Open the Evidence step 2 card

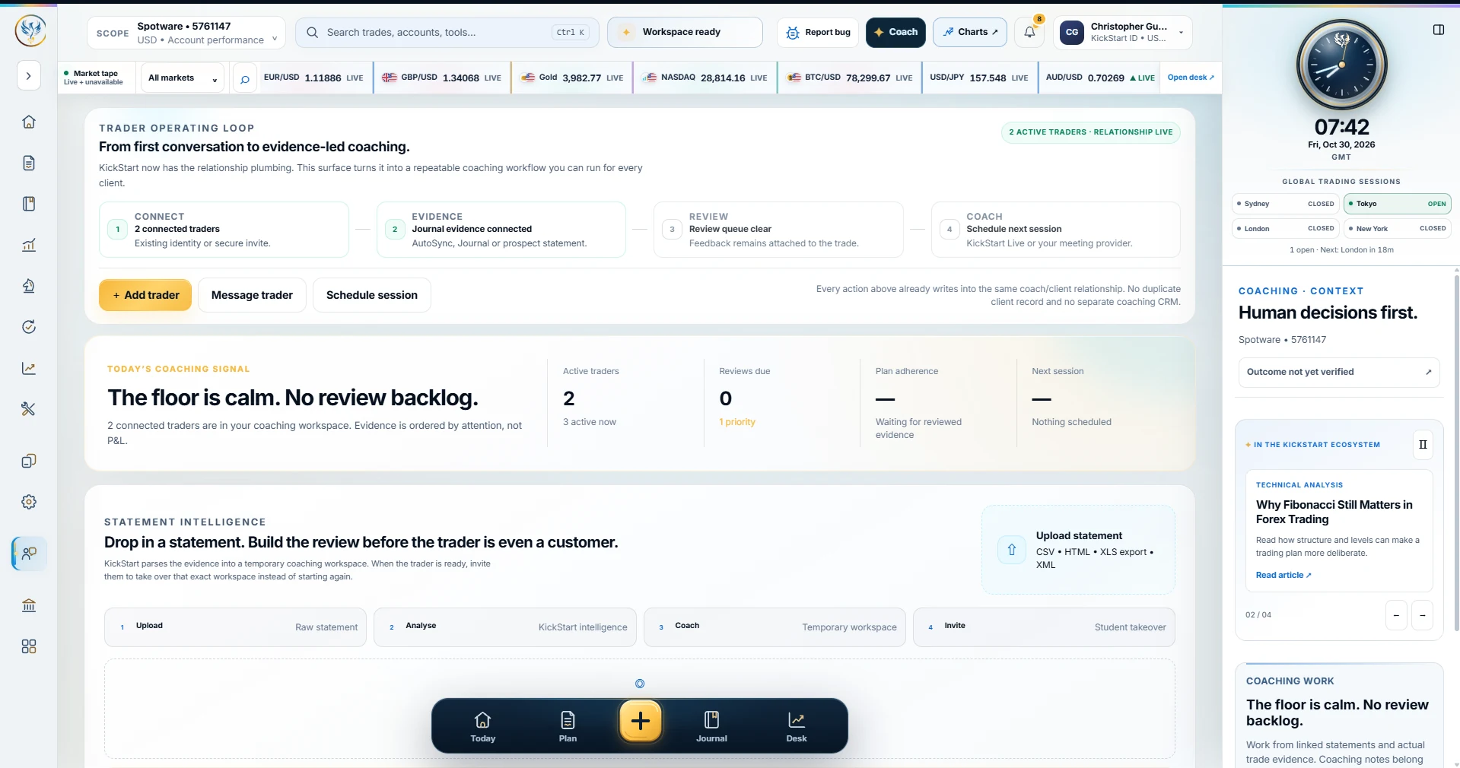coord(501,230)
